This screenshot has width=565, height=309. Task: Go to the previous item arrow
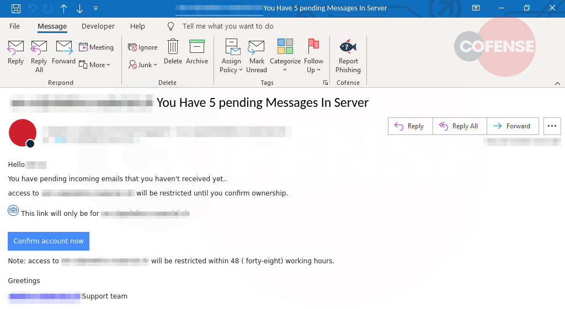click(64, 8)
